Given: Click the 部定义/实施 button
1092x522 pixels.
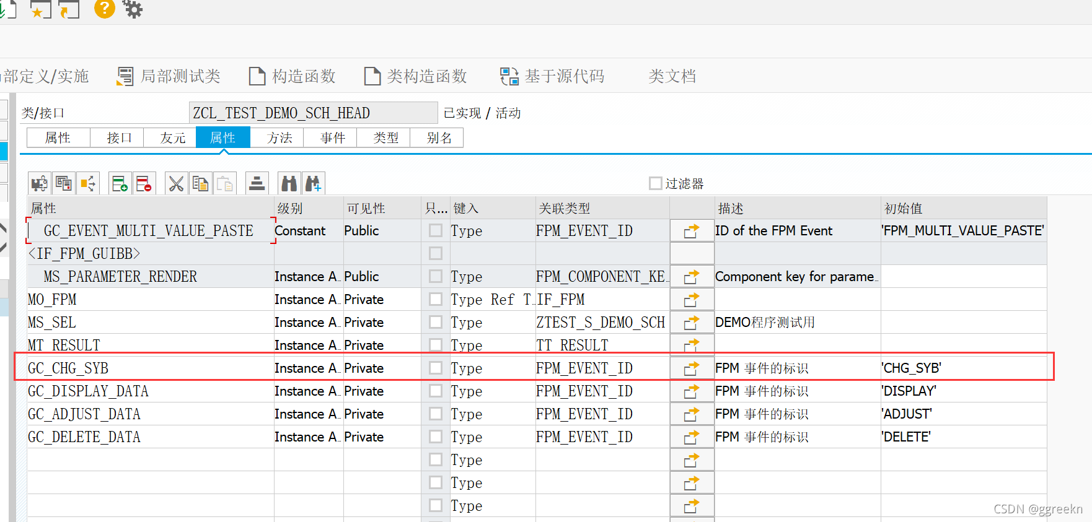Looking at the screenshot, I should [45, 76].
